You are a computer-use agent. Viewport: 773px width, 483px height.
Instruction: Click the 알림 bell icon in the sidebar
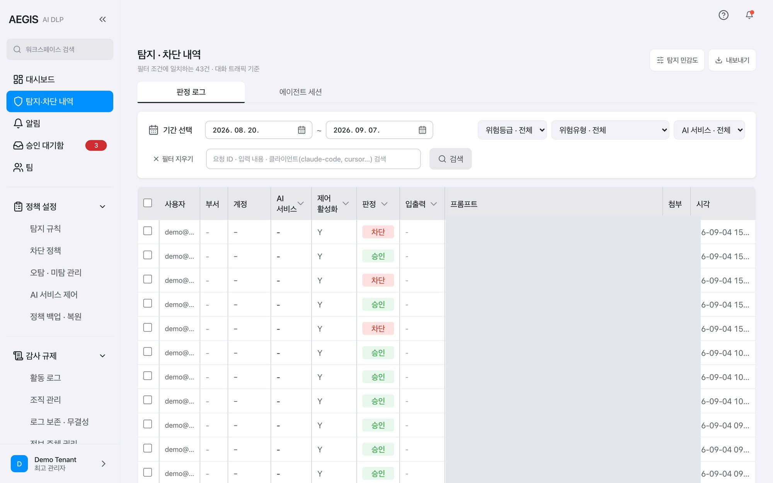coord(18,123)
